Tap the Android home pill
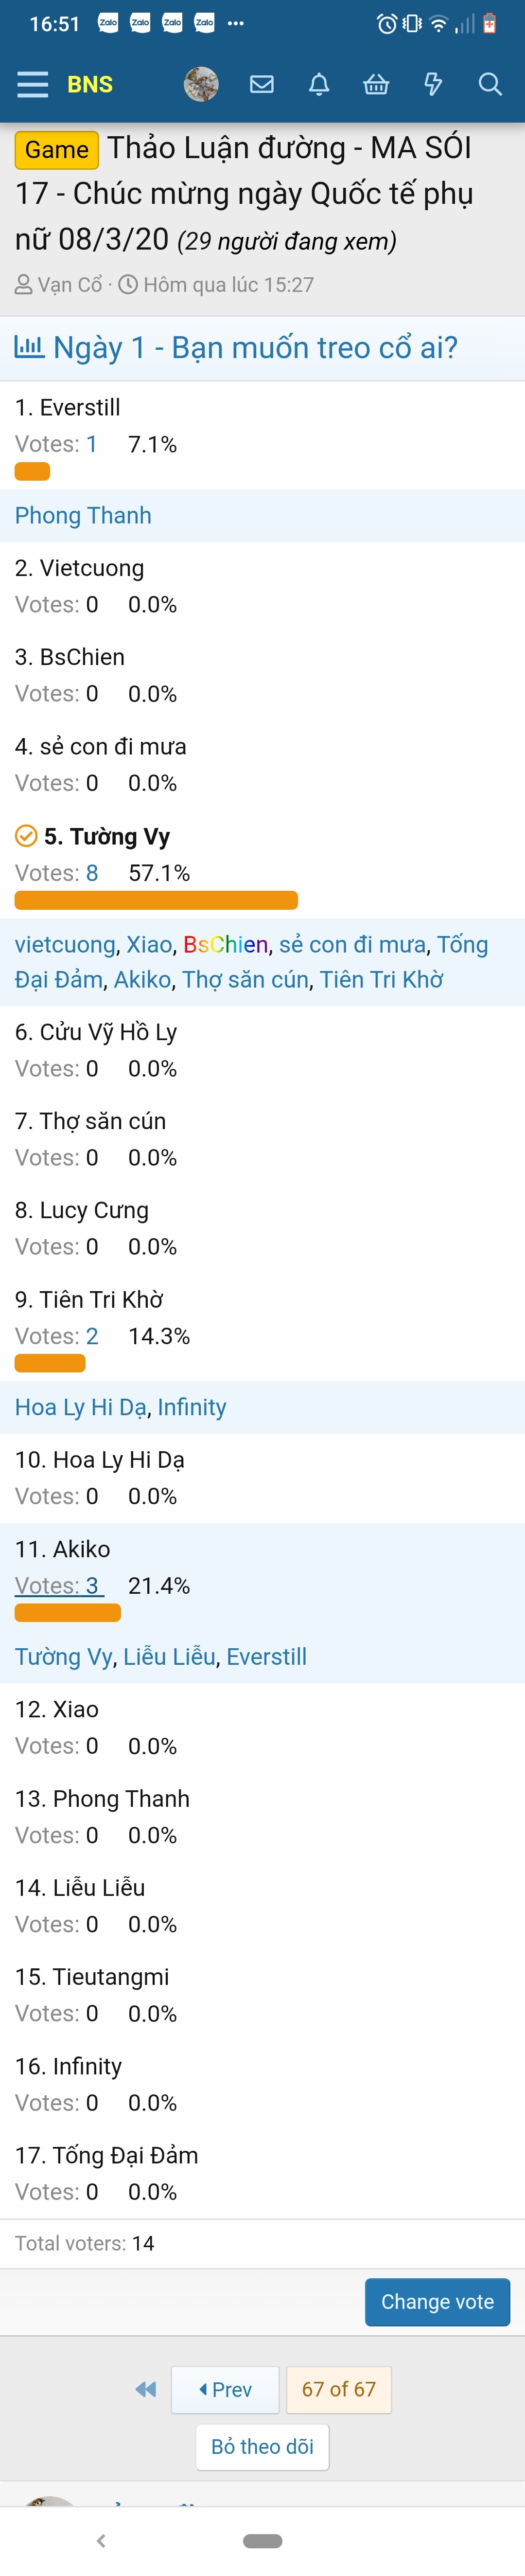The height and width of the screenshot is (2576, 525). pyautogui.click(x=263, y=2540)
